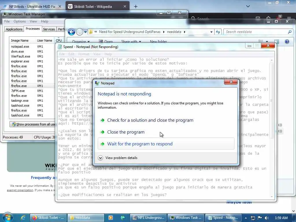The image size is (296, 222).
Task: Open a new Firefox tab with plus
Action: [136, 7]
